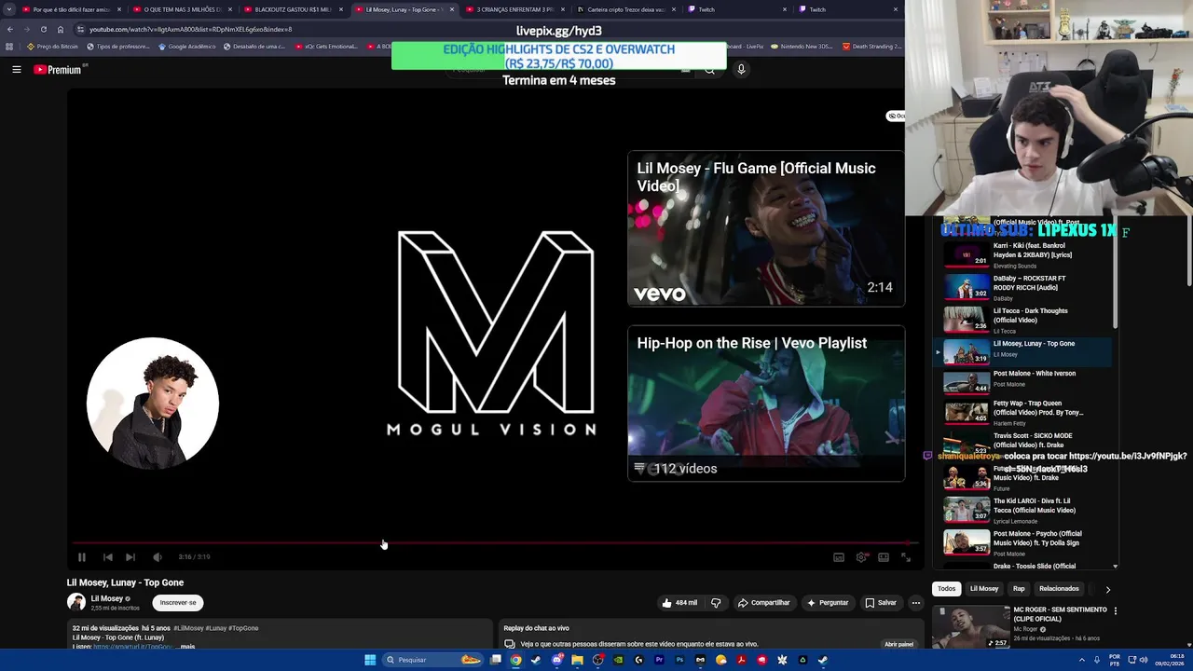Show more filter chips with right arrow
Image resolution: width=1193 pixels, height=671 pixels.
(1107, 589)
